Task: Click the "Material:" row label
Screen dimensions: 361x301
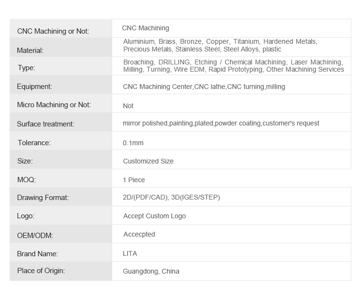Action: click(30, 50)
